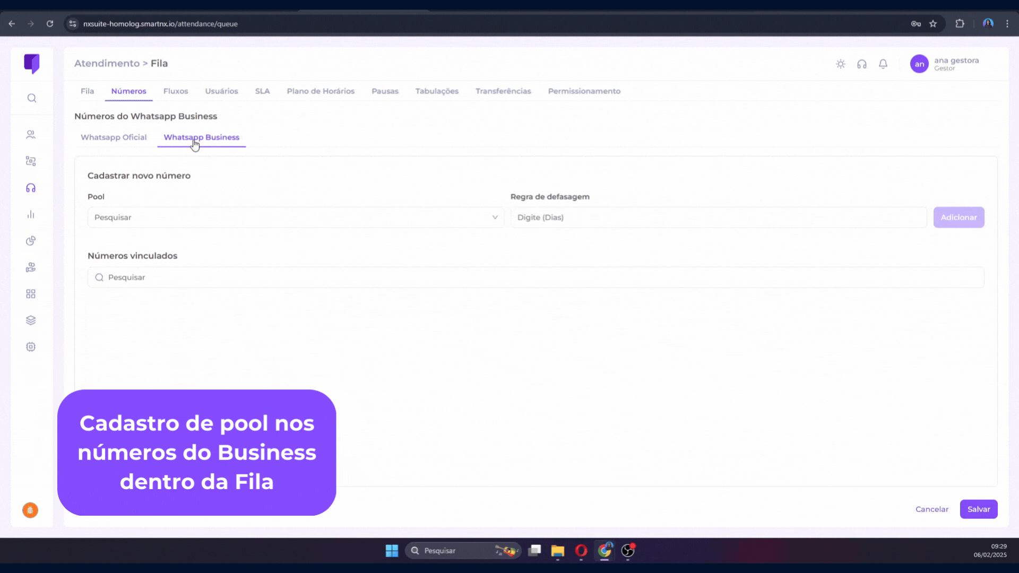Viewport: 1019px width, 573px height.
Task: Open File Explorer from the taskbar
Action: click(557, 551)
